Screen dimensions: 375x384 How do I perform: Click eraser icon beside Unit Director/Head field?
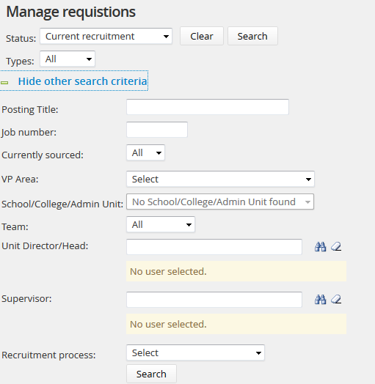click(x=336, y=247)
